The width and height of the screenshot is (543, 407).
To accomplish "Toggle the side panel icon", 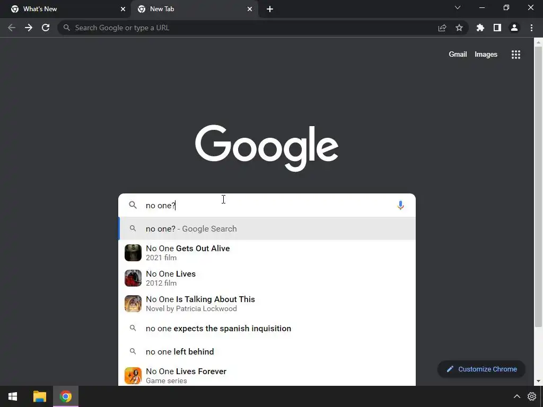I will point(497,28).
